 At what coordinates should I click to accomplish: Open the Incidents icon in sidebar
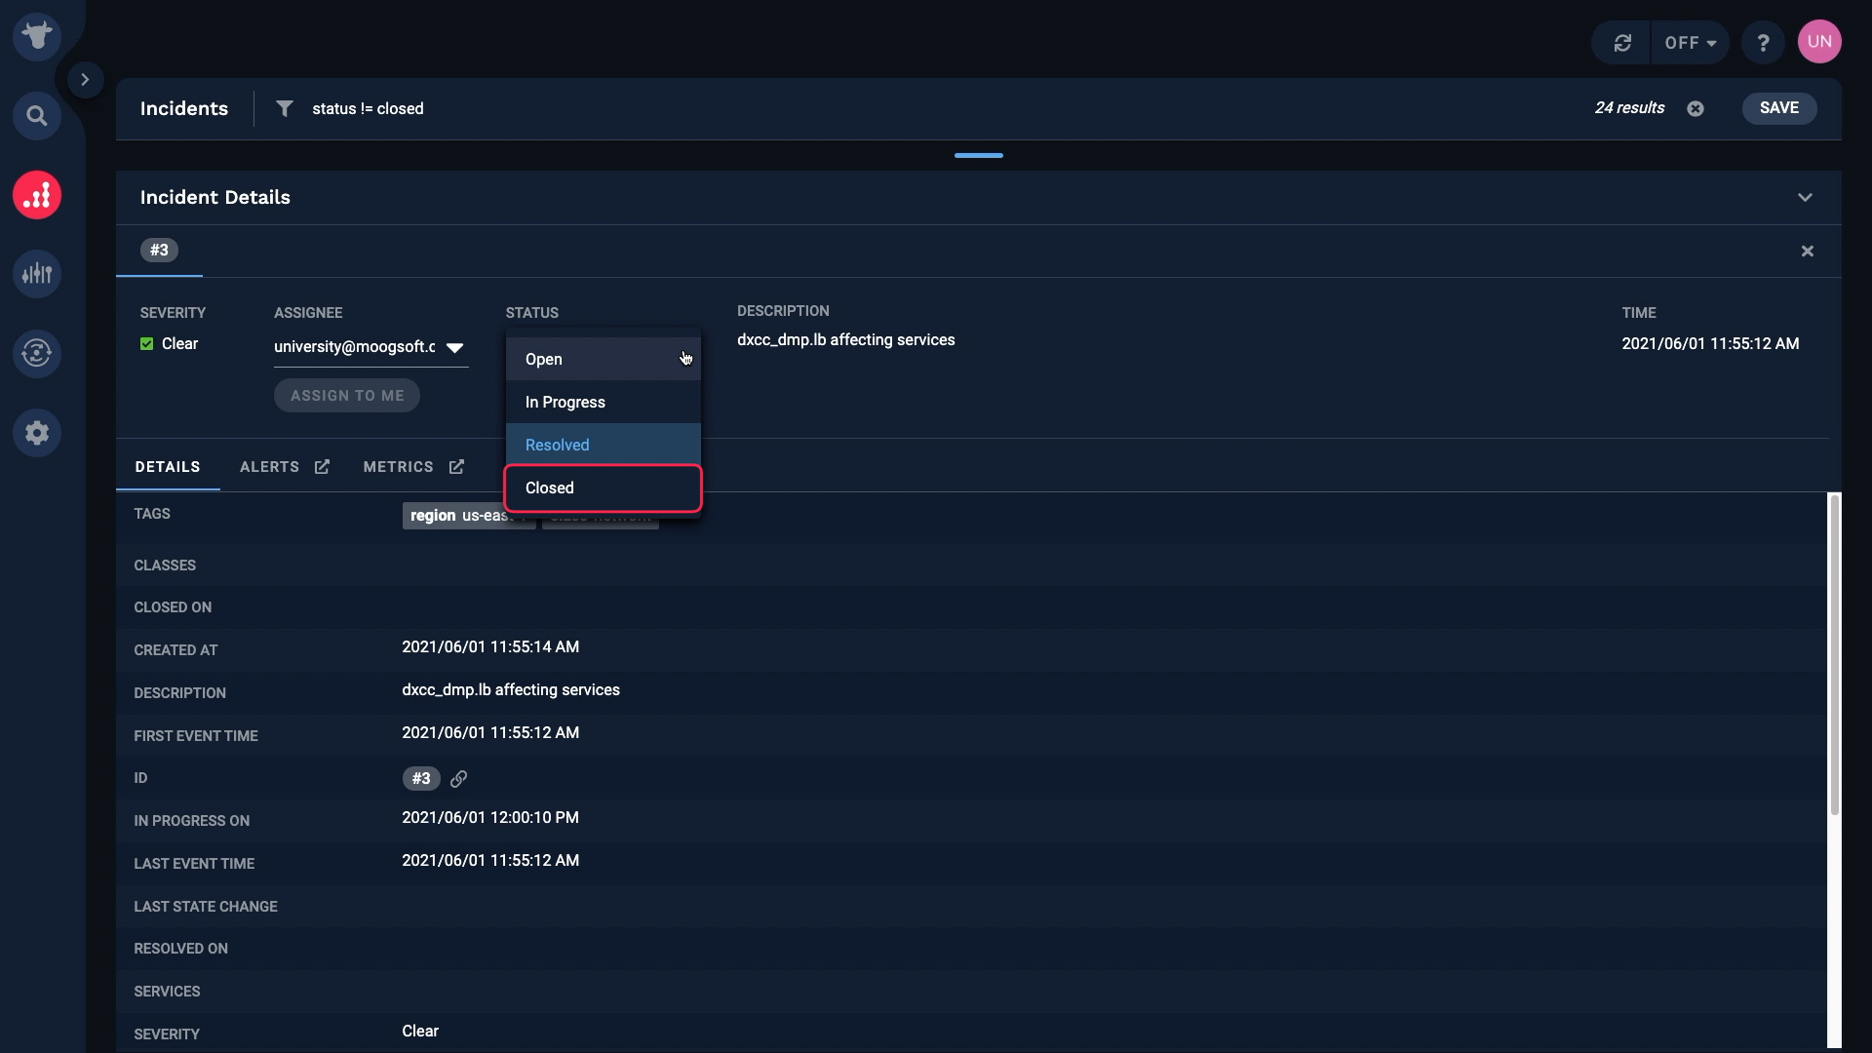click(37, 195)
